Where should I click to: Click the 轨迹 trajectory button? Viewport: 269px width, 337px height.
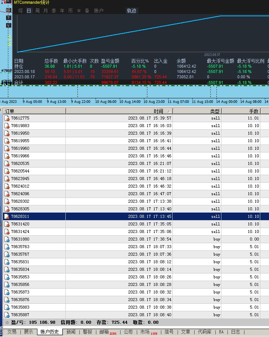(x=131, y=11)
